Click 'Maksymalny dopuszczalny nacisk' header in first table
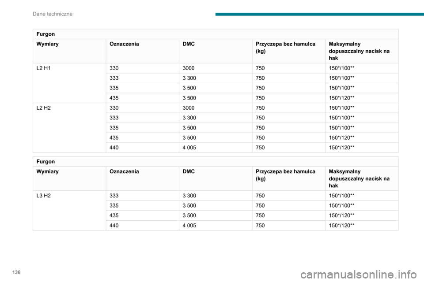 (359, 51)
